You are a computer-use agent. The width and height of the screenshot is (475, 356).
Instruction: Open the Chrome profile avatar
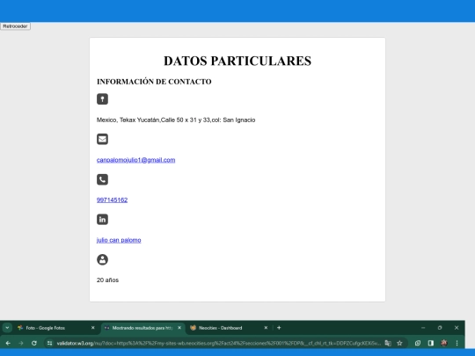[444, 343]
